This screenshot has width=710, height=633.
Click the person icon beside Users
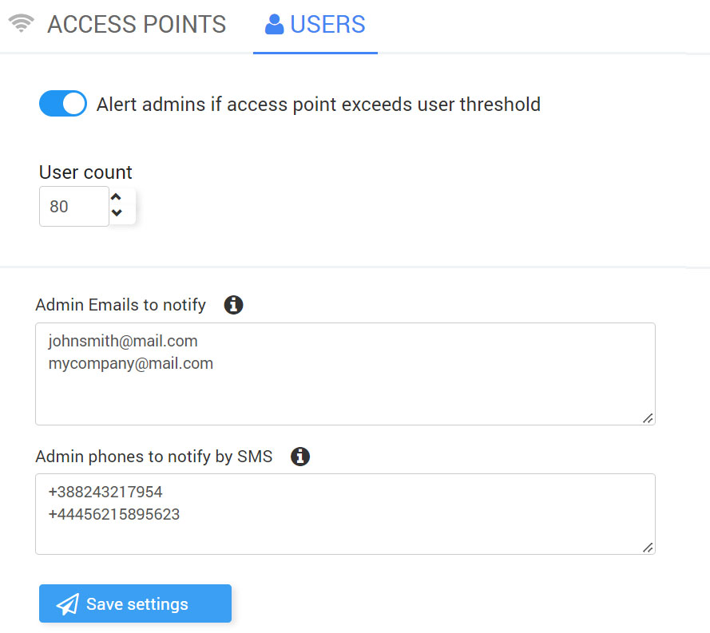pos(275,25)
